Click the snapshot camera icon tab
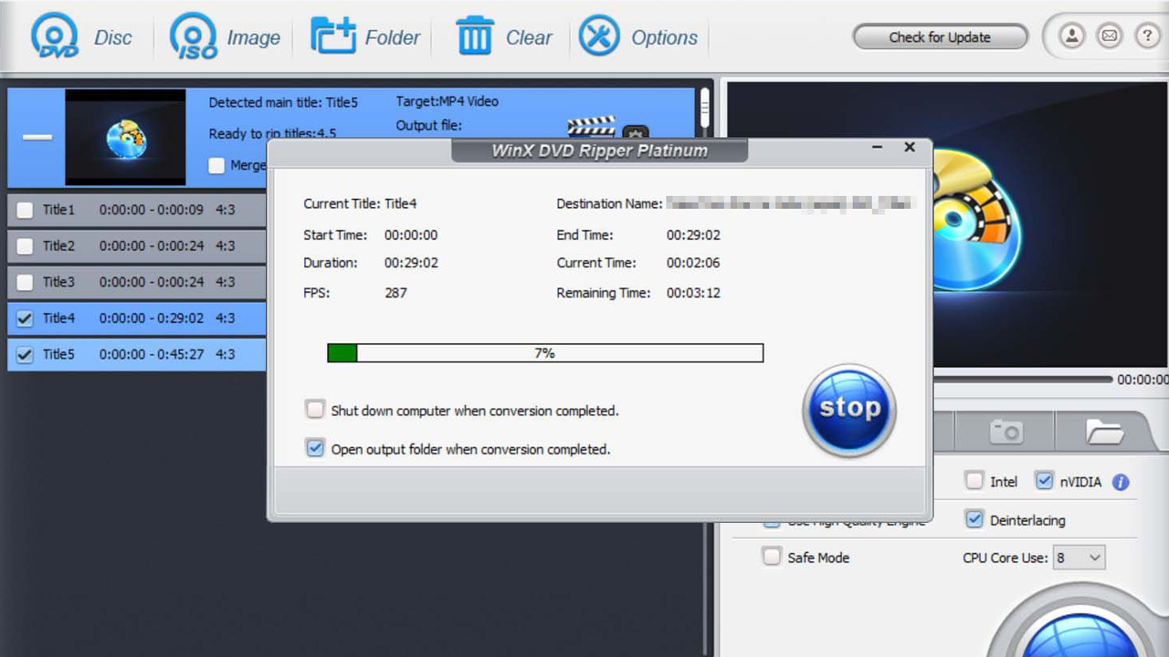Screen dimensions: 1169x657 pyautogui.click(x=1006, y=431)
